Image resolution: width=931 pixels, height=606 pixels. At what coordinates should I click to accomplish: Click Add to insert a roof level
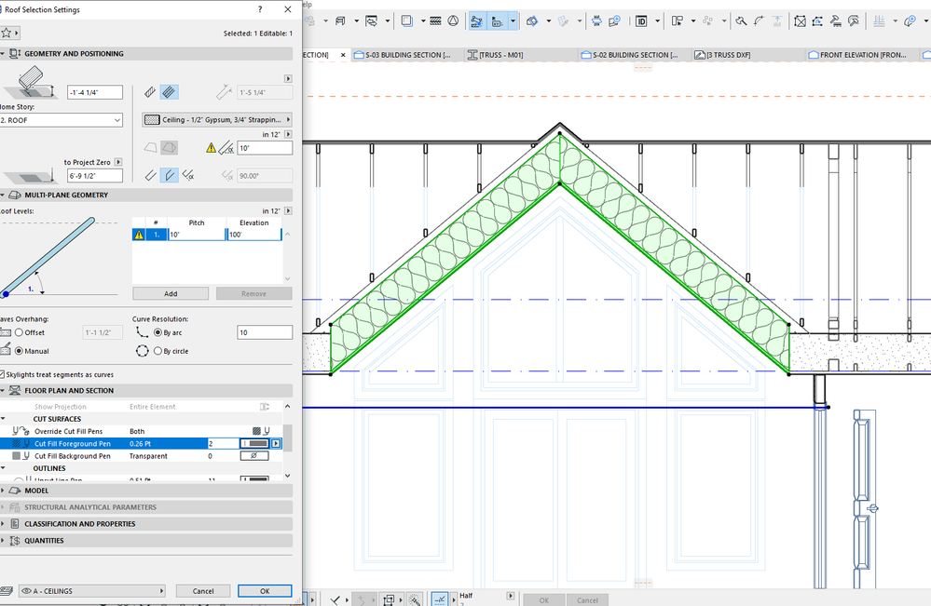170,293
